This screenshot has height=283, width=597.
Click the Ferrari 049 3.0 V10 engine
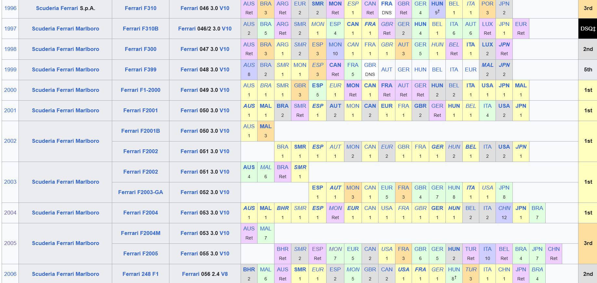[205, 90]
